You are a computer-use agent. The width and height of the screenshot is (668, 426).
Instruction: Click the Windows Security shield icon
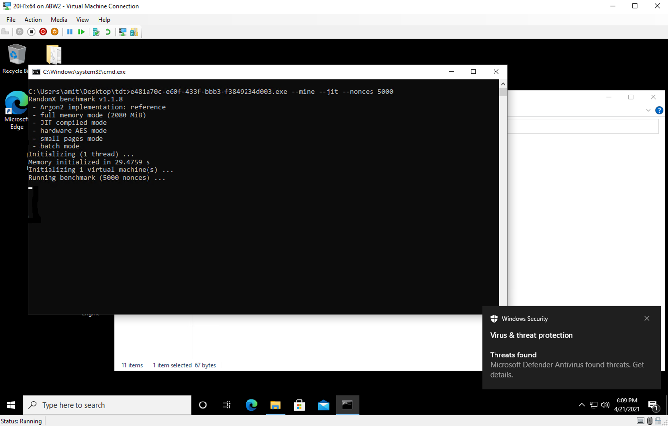point(493,318)
